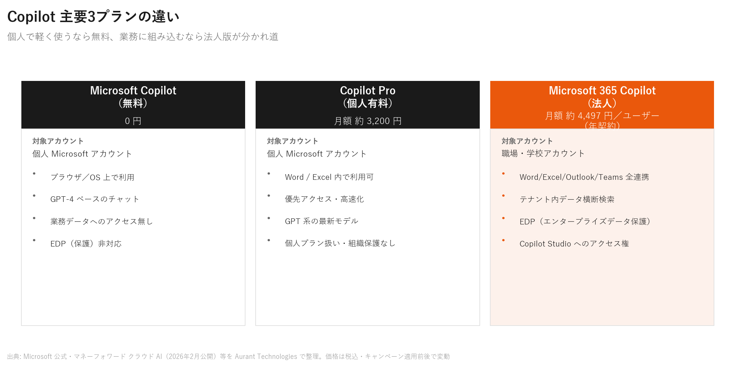Select the bullet 'EDP（保護）非対応'

pyautogui.click(x=86, y=244)
